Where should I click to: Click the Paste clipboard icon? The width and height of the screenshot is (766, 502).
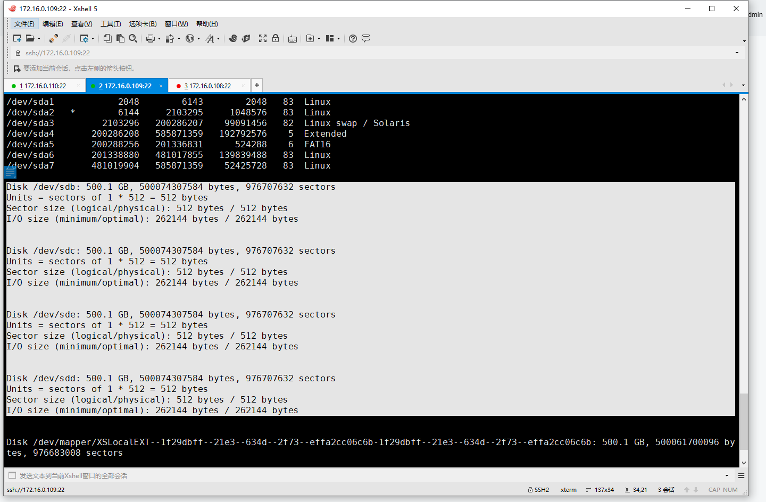point(120,38)
